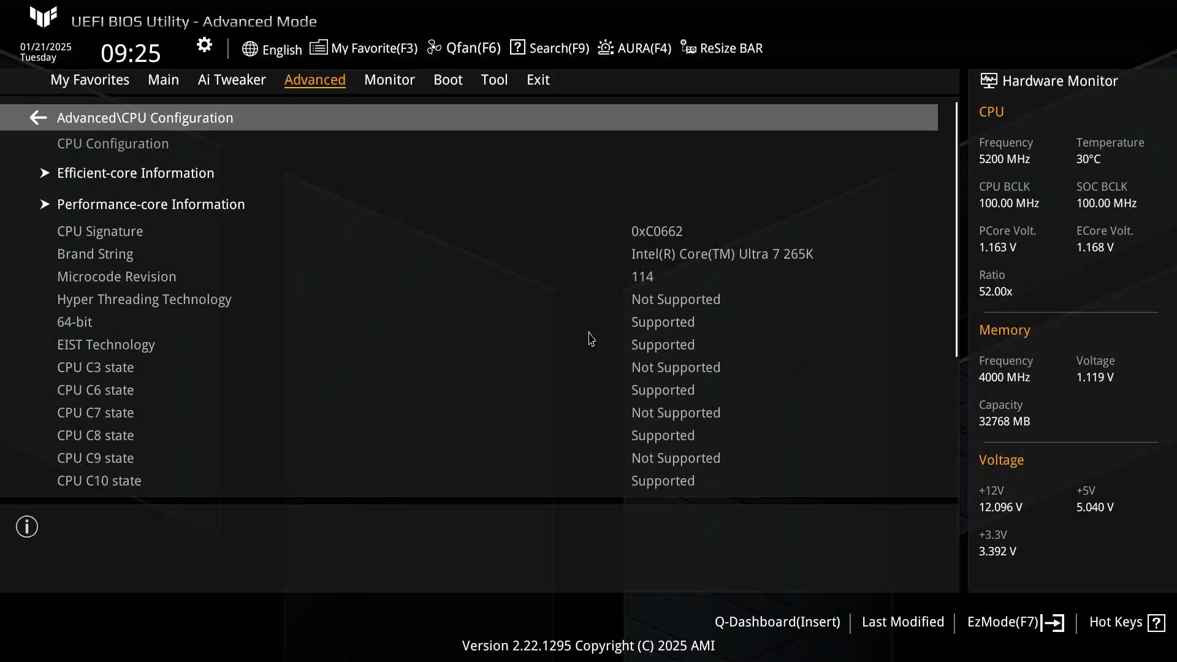Image resolution: width=1177 pixels, height=662 pixels.
Task: Click the information icon at bottom left
Action: click(27, 527)
